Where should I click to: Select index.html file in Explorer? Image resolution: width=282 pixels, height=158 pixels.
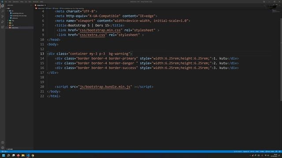(x=15, y=28)
